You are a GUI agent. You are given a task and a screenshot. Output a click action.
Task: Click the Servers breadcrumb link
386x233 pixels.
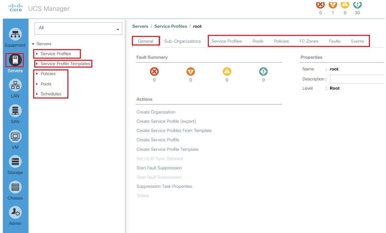[x=140, y=26]
